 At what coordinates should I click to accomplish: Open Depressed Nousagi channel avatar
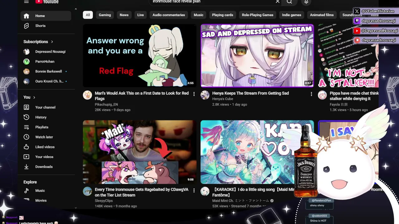point(26,52)
